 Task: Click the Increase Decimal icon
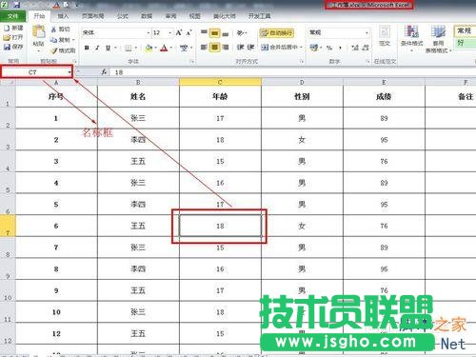[355, 48]
